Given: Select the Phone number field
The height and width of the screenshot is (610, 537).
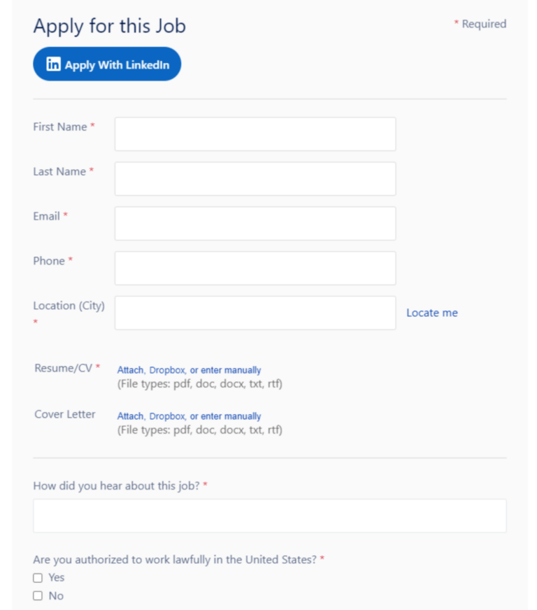Looking at the screenshot, I should click(255, 268).
